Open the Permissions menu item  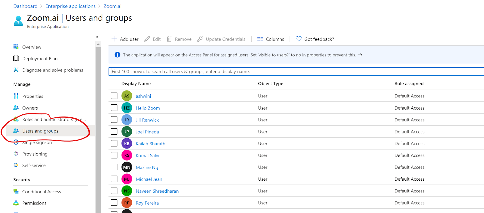[x=34, y=203]
